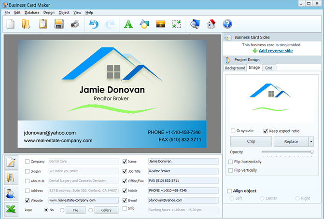This screenshot has height=219, width=324.
Task: Click the logo Gallery button
Action: pyautogui.click(x=106, y=210)
